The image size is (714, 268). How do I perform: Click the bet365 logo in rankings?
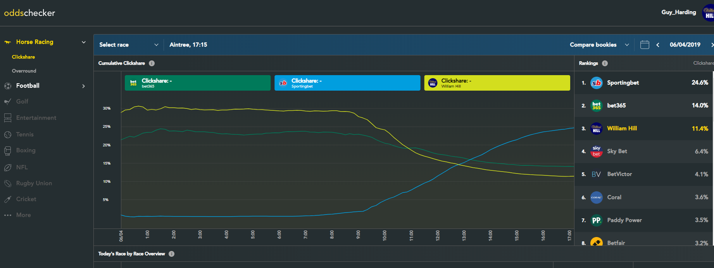(597, 105)
